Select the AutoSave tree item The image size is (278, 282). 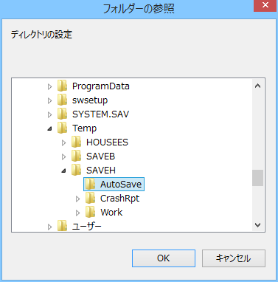click(x=114, y=184)
